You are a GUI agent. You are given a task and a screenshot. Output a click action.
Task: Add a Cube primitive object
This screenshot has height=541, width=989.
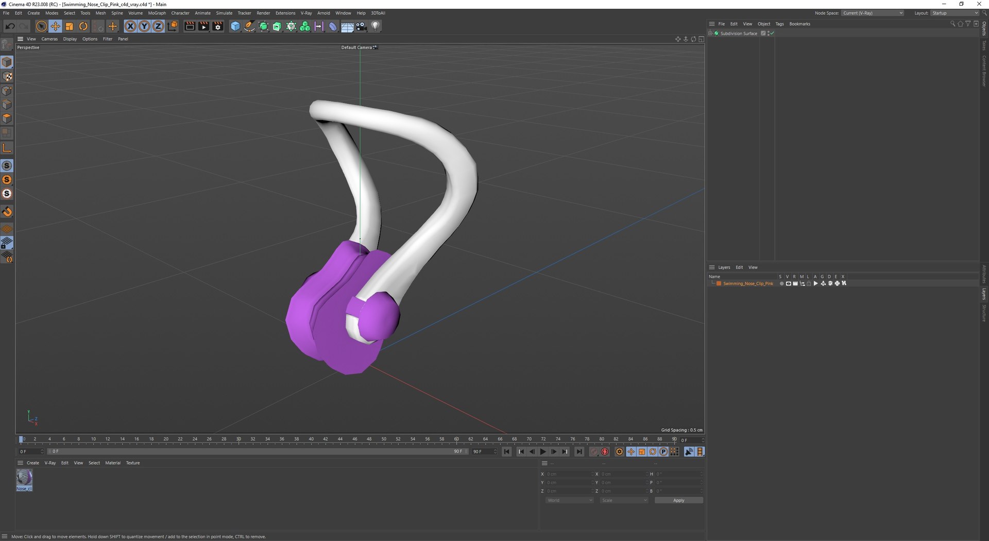tap(235, 26)
